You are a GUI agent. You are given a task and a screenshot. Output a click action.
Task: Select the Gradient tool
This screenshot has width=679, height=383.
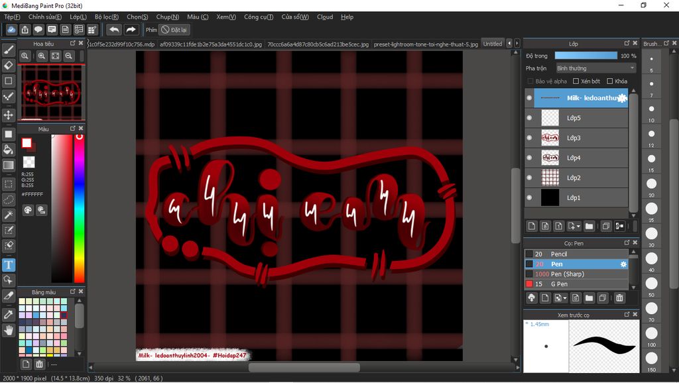8,165
